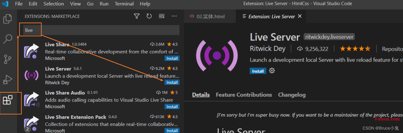Open the Terminal menu

(x=124, y=4)
